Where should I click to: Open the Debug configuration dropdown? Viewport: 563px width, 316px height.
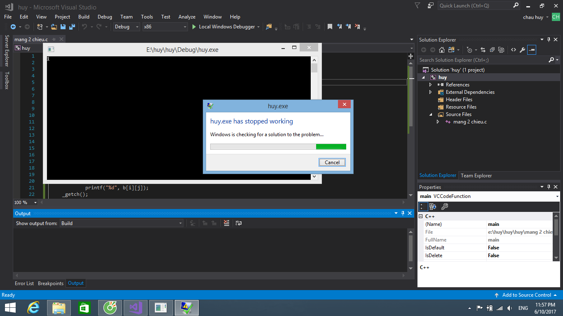click(x=127, y=27)
